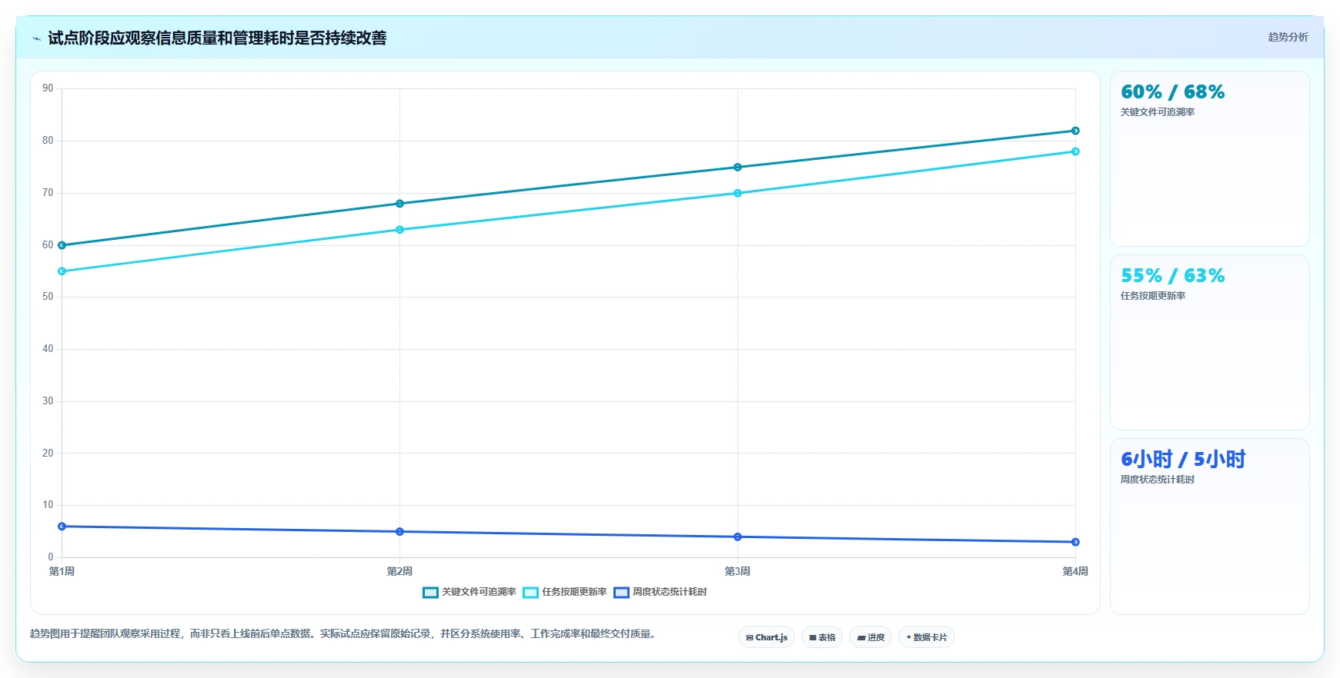The width and height of the screenshot is (1340, 678).
Task: Toggle the 任务按期更新率 legend swatch
Action: 530,592
